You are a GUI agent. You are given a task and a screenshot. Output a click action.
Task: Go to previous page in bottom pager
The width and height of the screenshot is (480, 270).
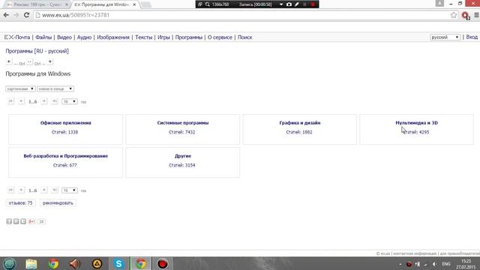(21, 190)
